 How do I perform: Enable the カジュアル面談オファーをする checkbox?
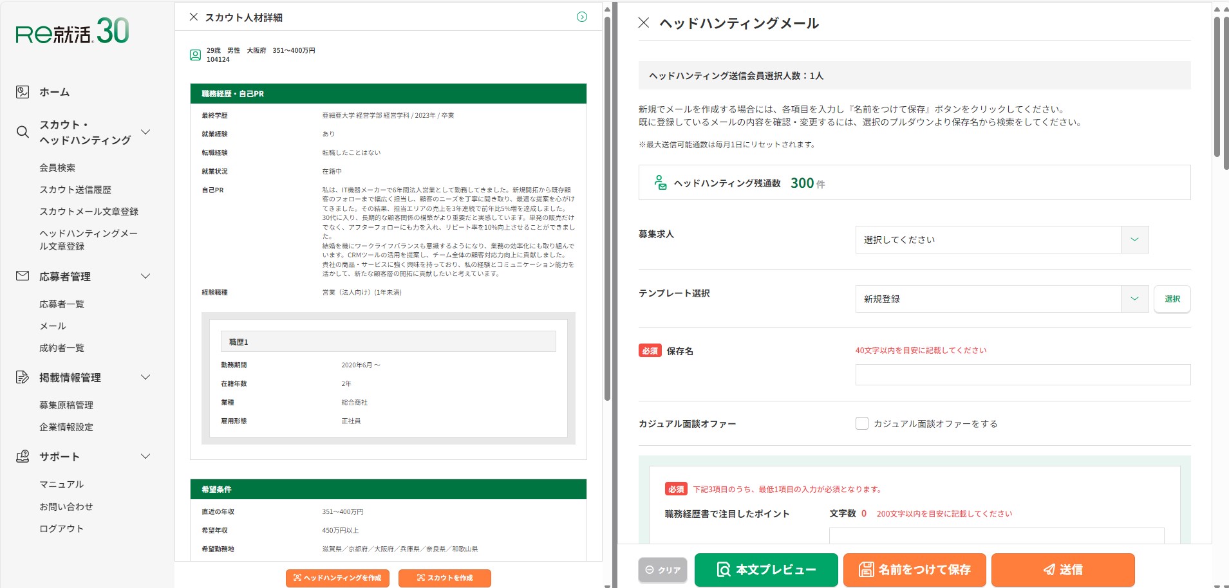tap(862, 423)
